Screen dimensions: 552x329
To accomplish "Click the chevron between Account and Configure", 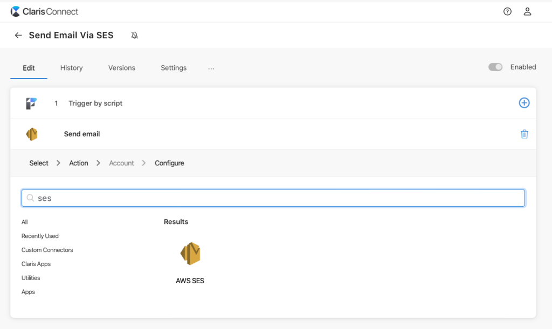I will tap(143, 163).
